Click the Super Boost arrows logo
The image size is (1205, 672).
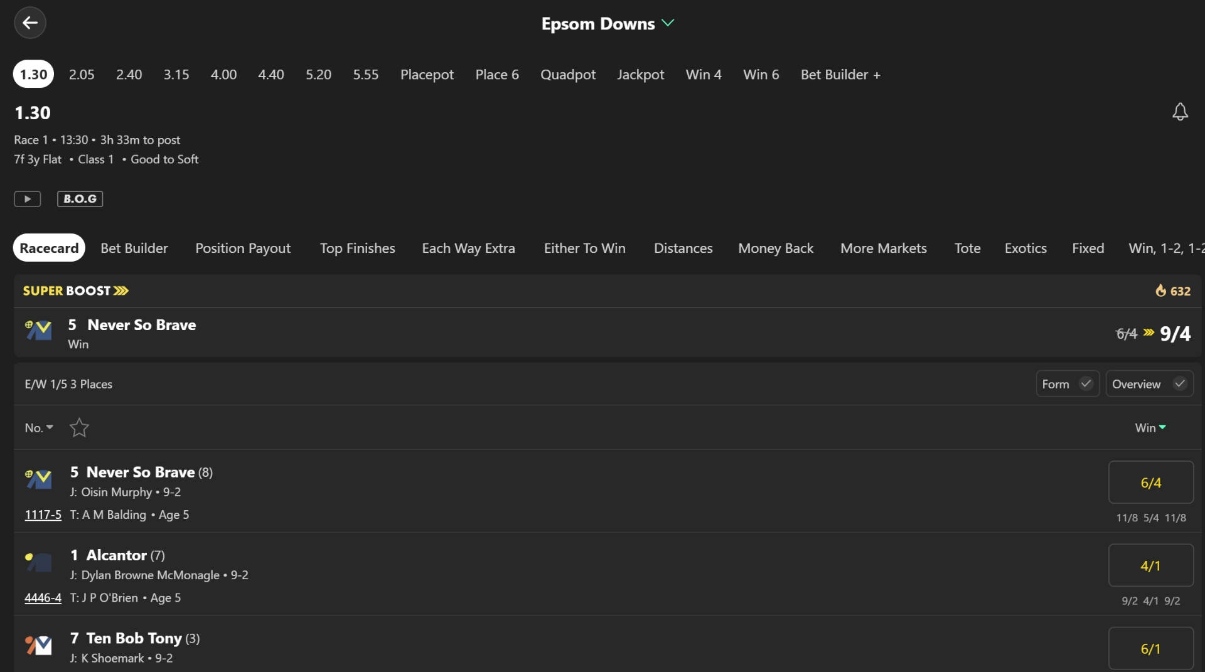pos(121,291)
